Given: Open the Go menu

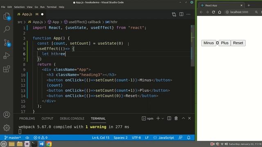Looking at the screenshot, I should [36, 7].
